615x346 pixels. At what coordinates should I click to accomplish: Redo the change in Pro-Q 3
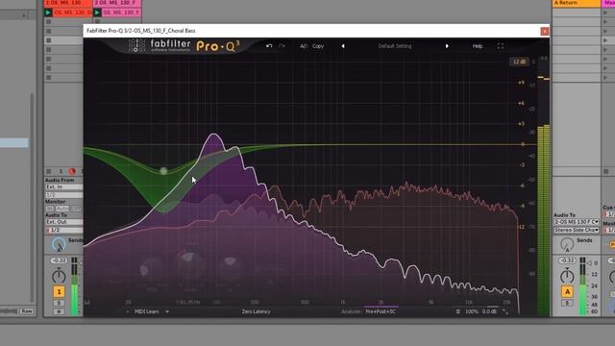282,46
